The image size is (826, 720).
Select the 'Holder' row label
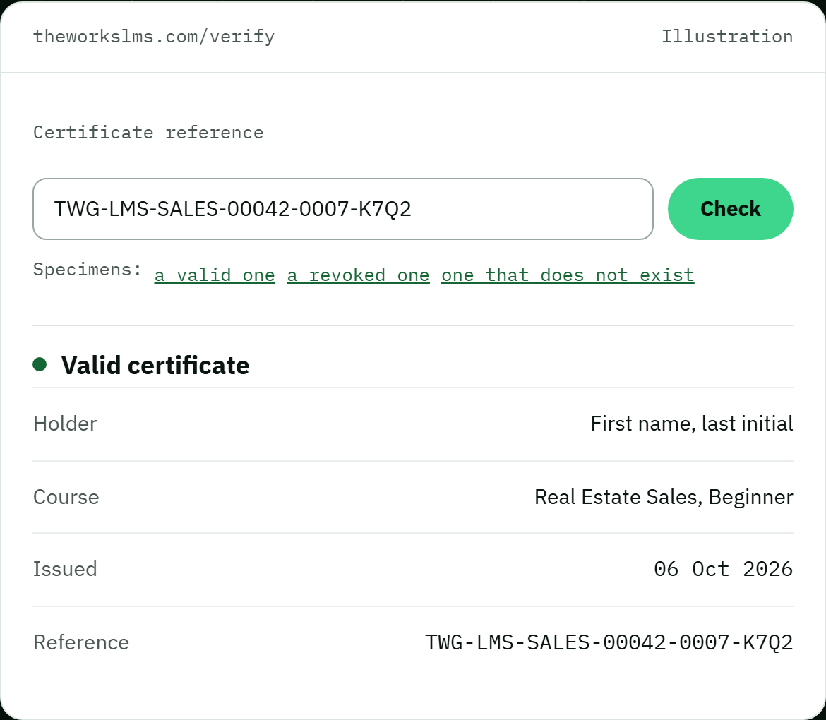65,424
